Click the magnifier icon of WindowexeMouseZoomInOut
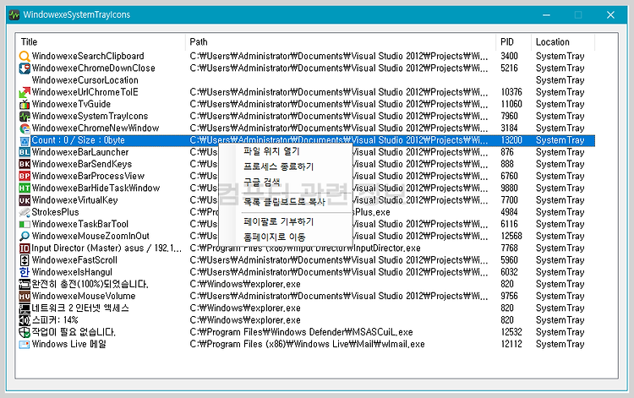Screen dimensions: 634x398 coord(25,237)
